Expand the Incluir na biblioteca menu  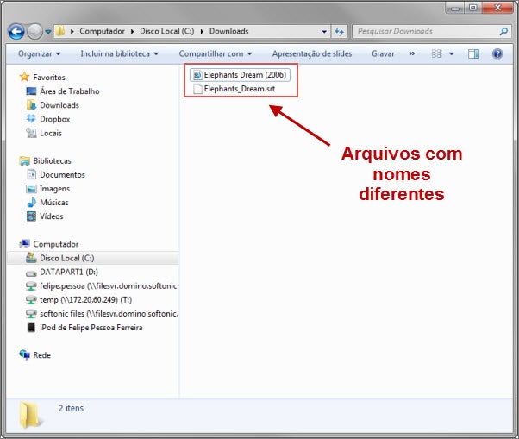click(119, 53)
